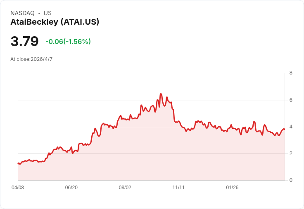Click the 0 label on price axis
The height and width of the screenshot is (209, 304).
pyautogui.click(x=291, y=180)
